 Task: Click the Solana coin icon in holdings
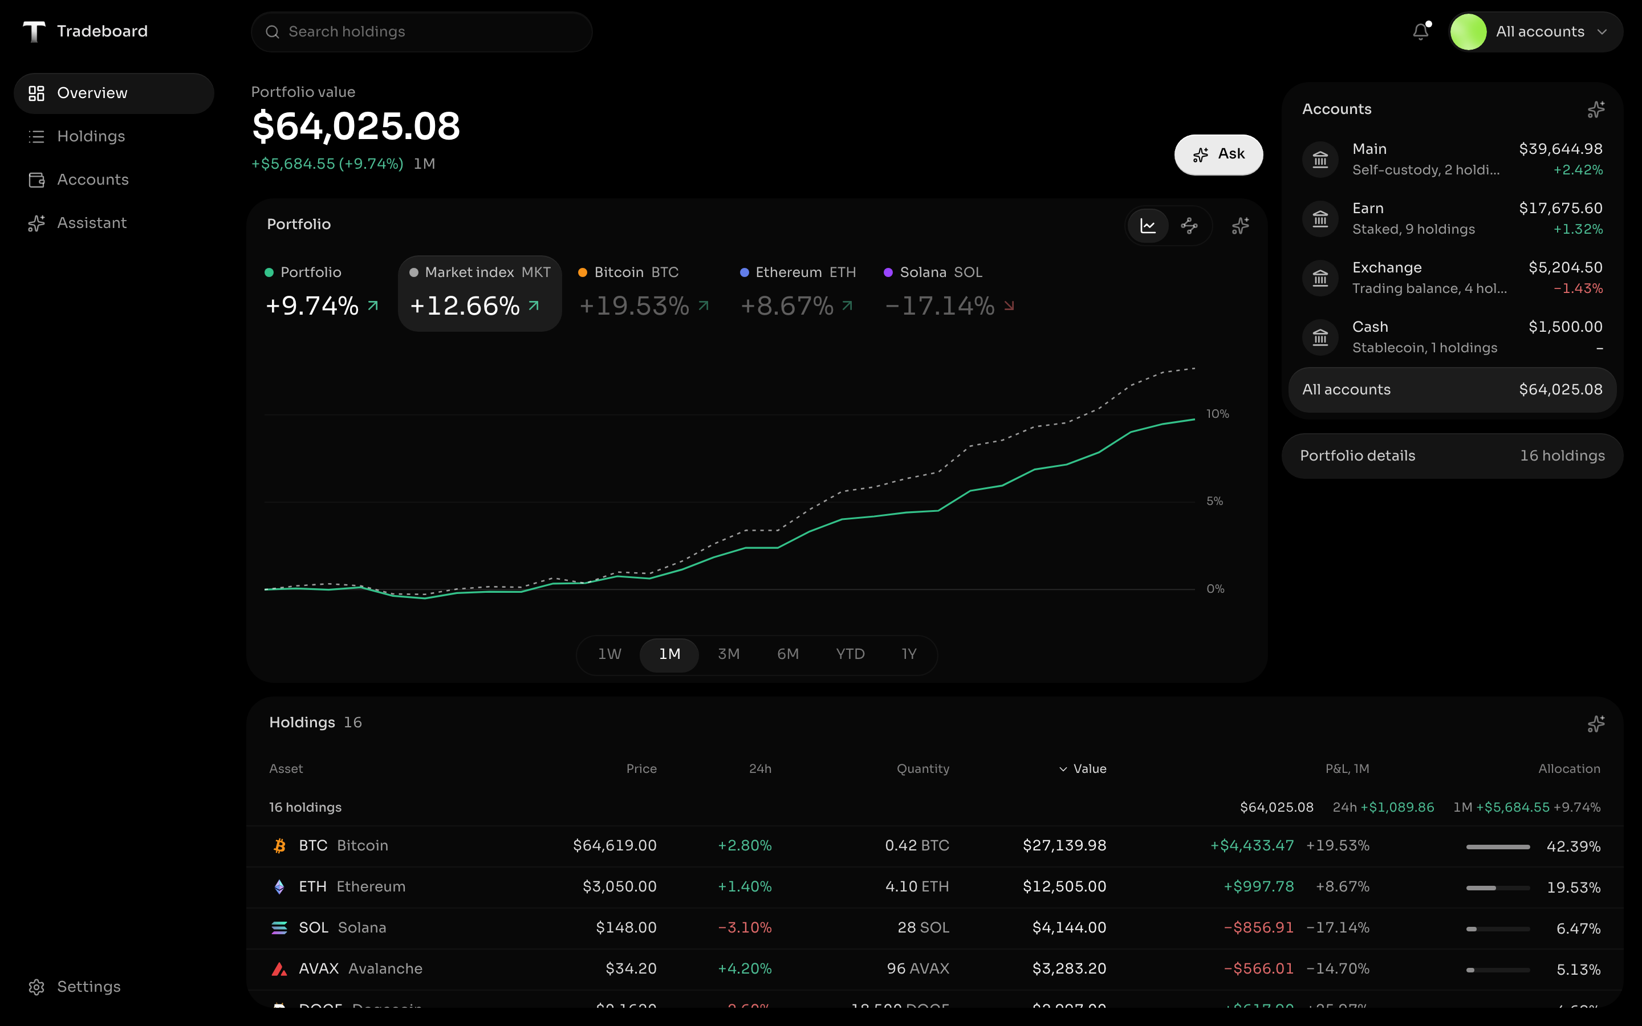tap(279, 929)
